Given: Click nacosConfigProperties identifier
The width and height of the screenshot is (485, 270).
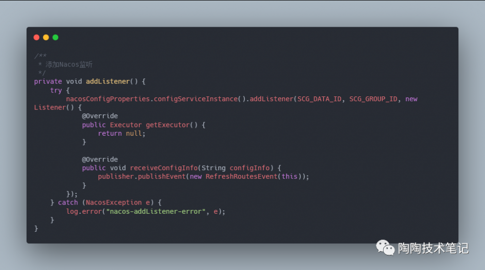Looking at the screenshot, I should [108, 99].
